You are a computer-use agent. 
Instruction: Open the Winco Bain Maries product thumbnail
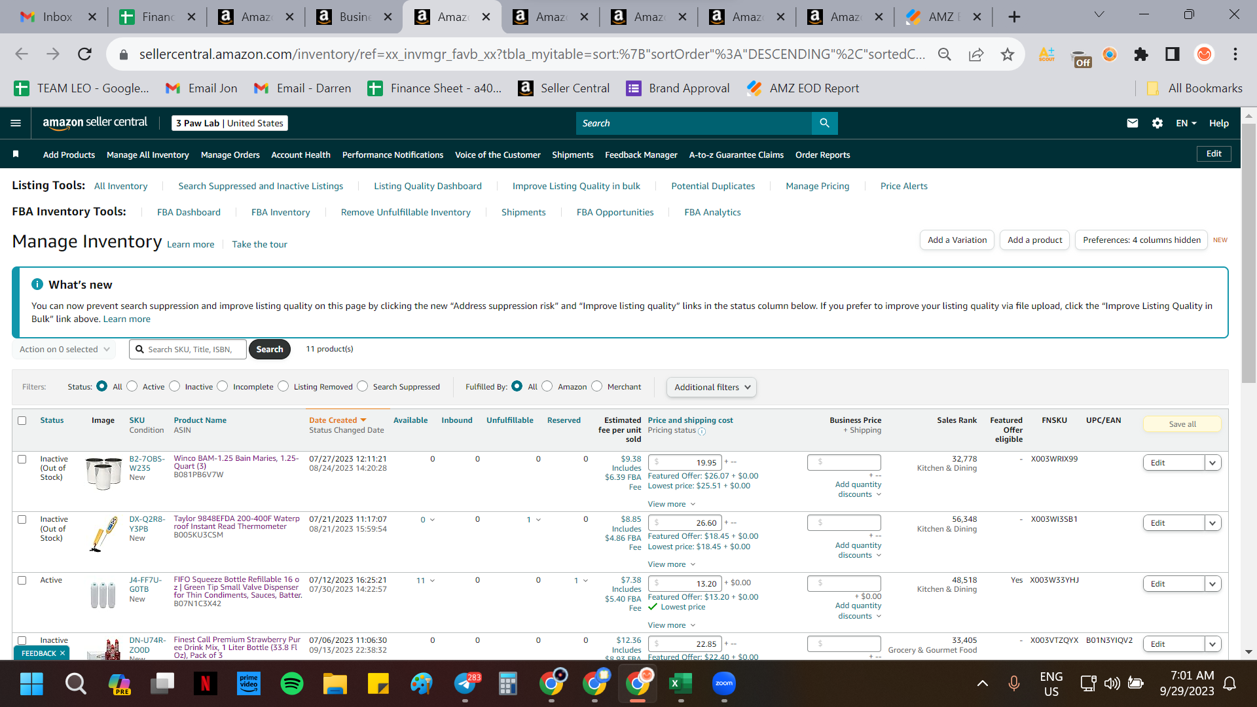103,473
